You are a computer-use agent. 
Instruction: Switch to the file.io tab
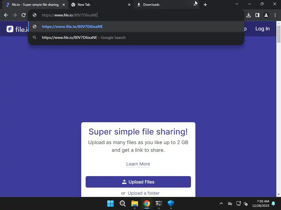click(x=35, y=5)
